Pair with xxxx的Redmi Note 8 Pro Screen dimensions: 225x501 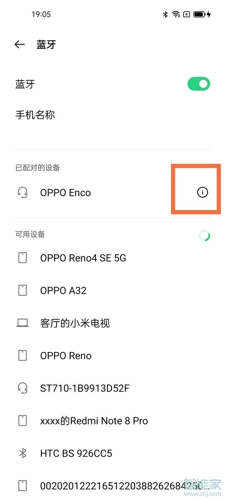pyautogui.click(x=94, y=421)
